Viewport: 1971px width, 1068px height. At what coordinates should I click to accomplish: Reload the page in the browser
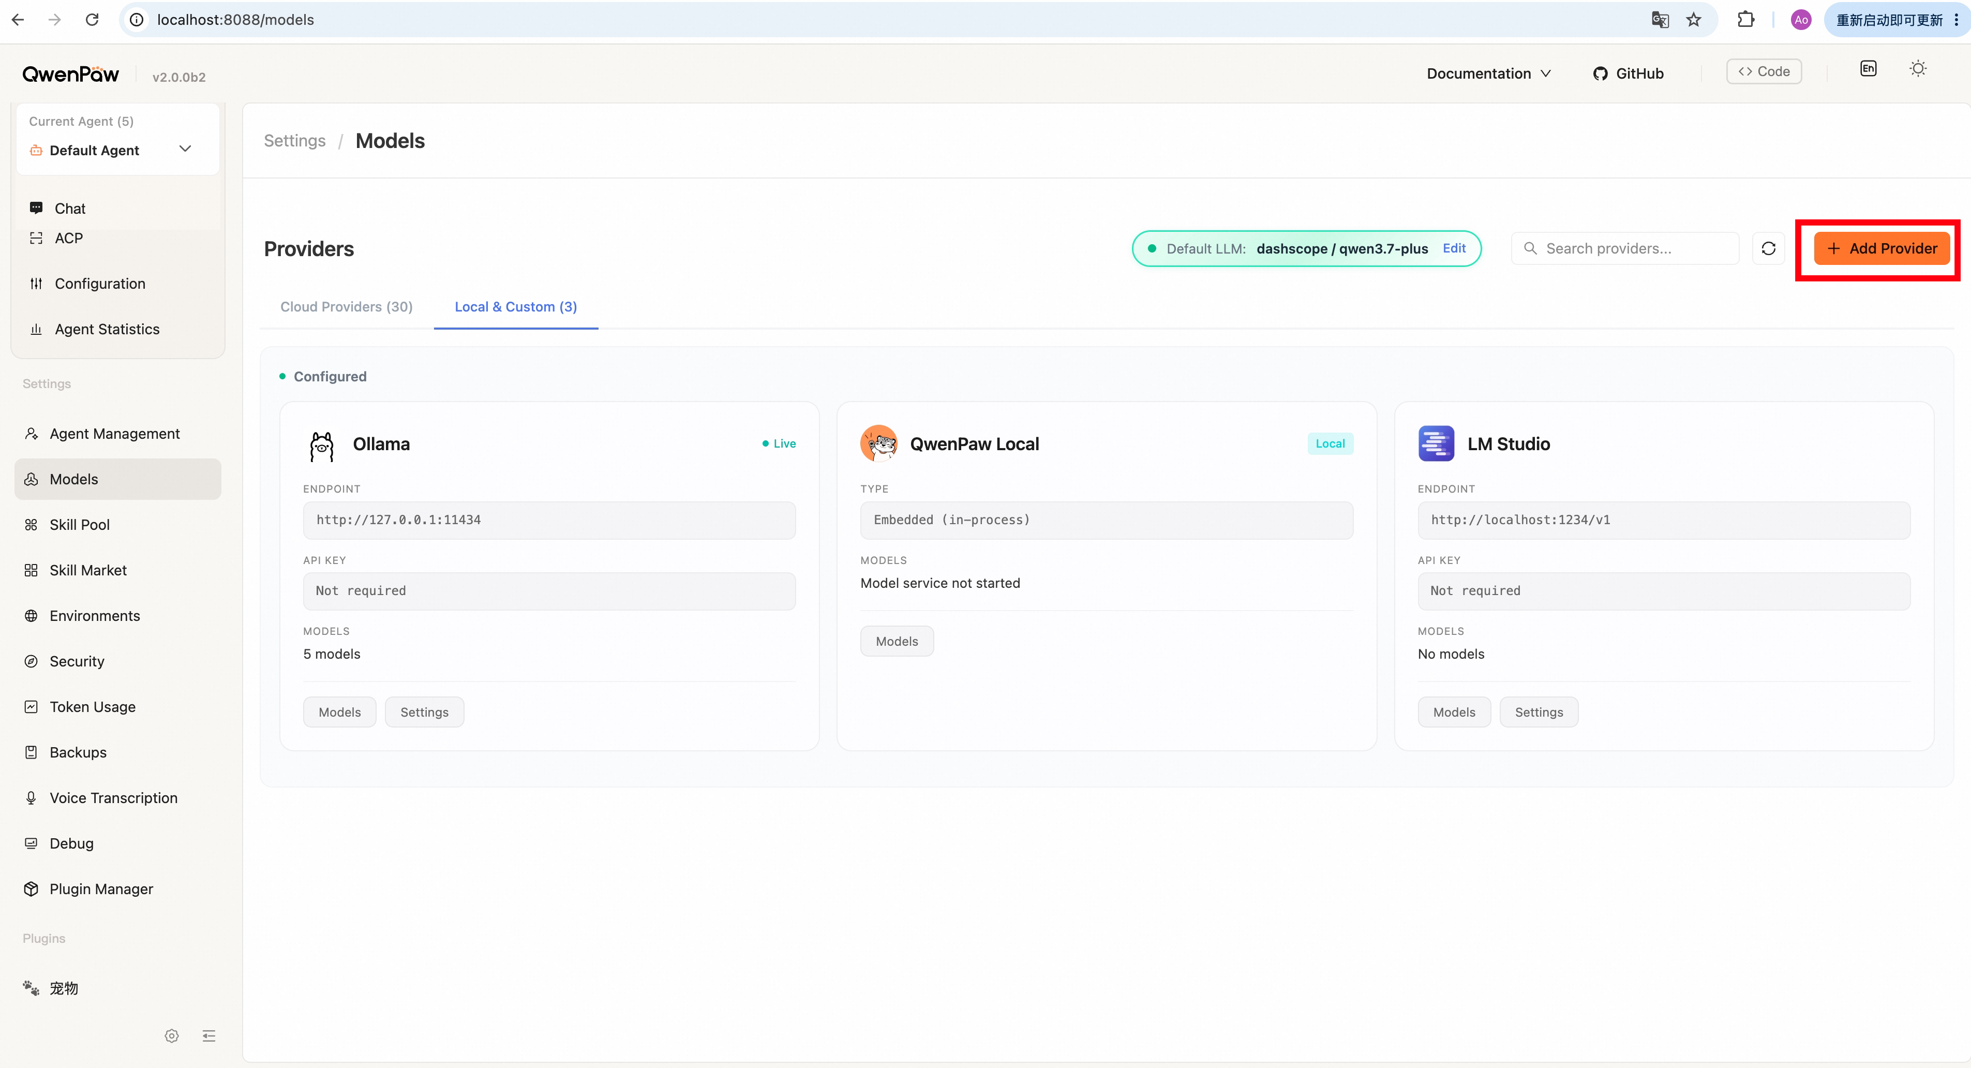(92, 20)
